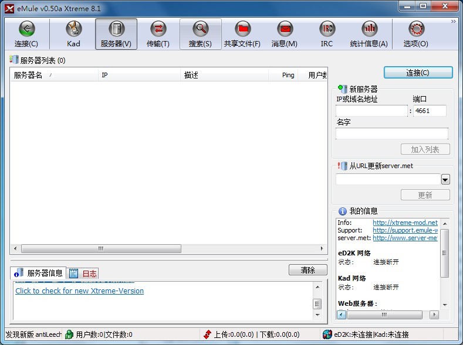Click the Connect (连接) toolbar icon

[x=26, y=34]
